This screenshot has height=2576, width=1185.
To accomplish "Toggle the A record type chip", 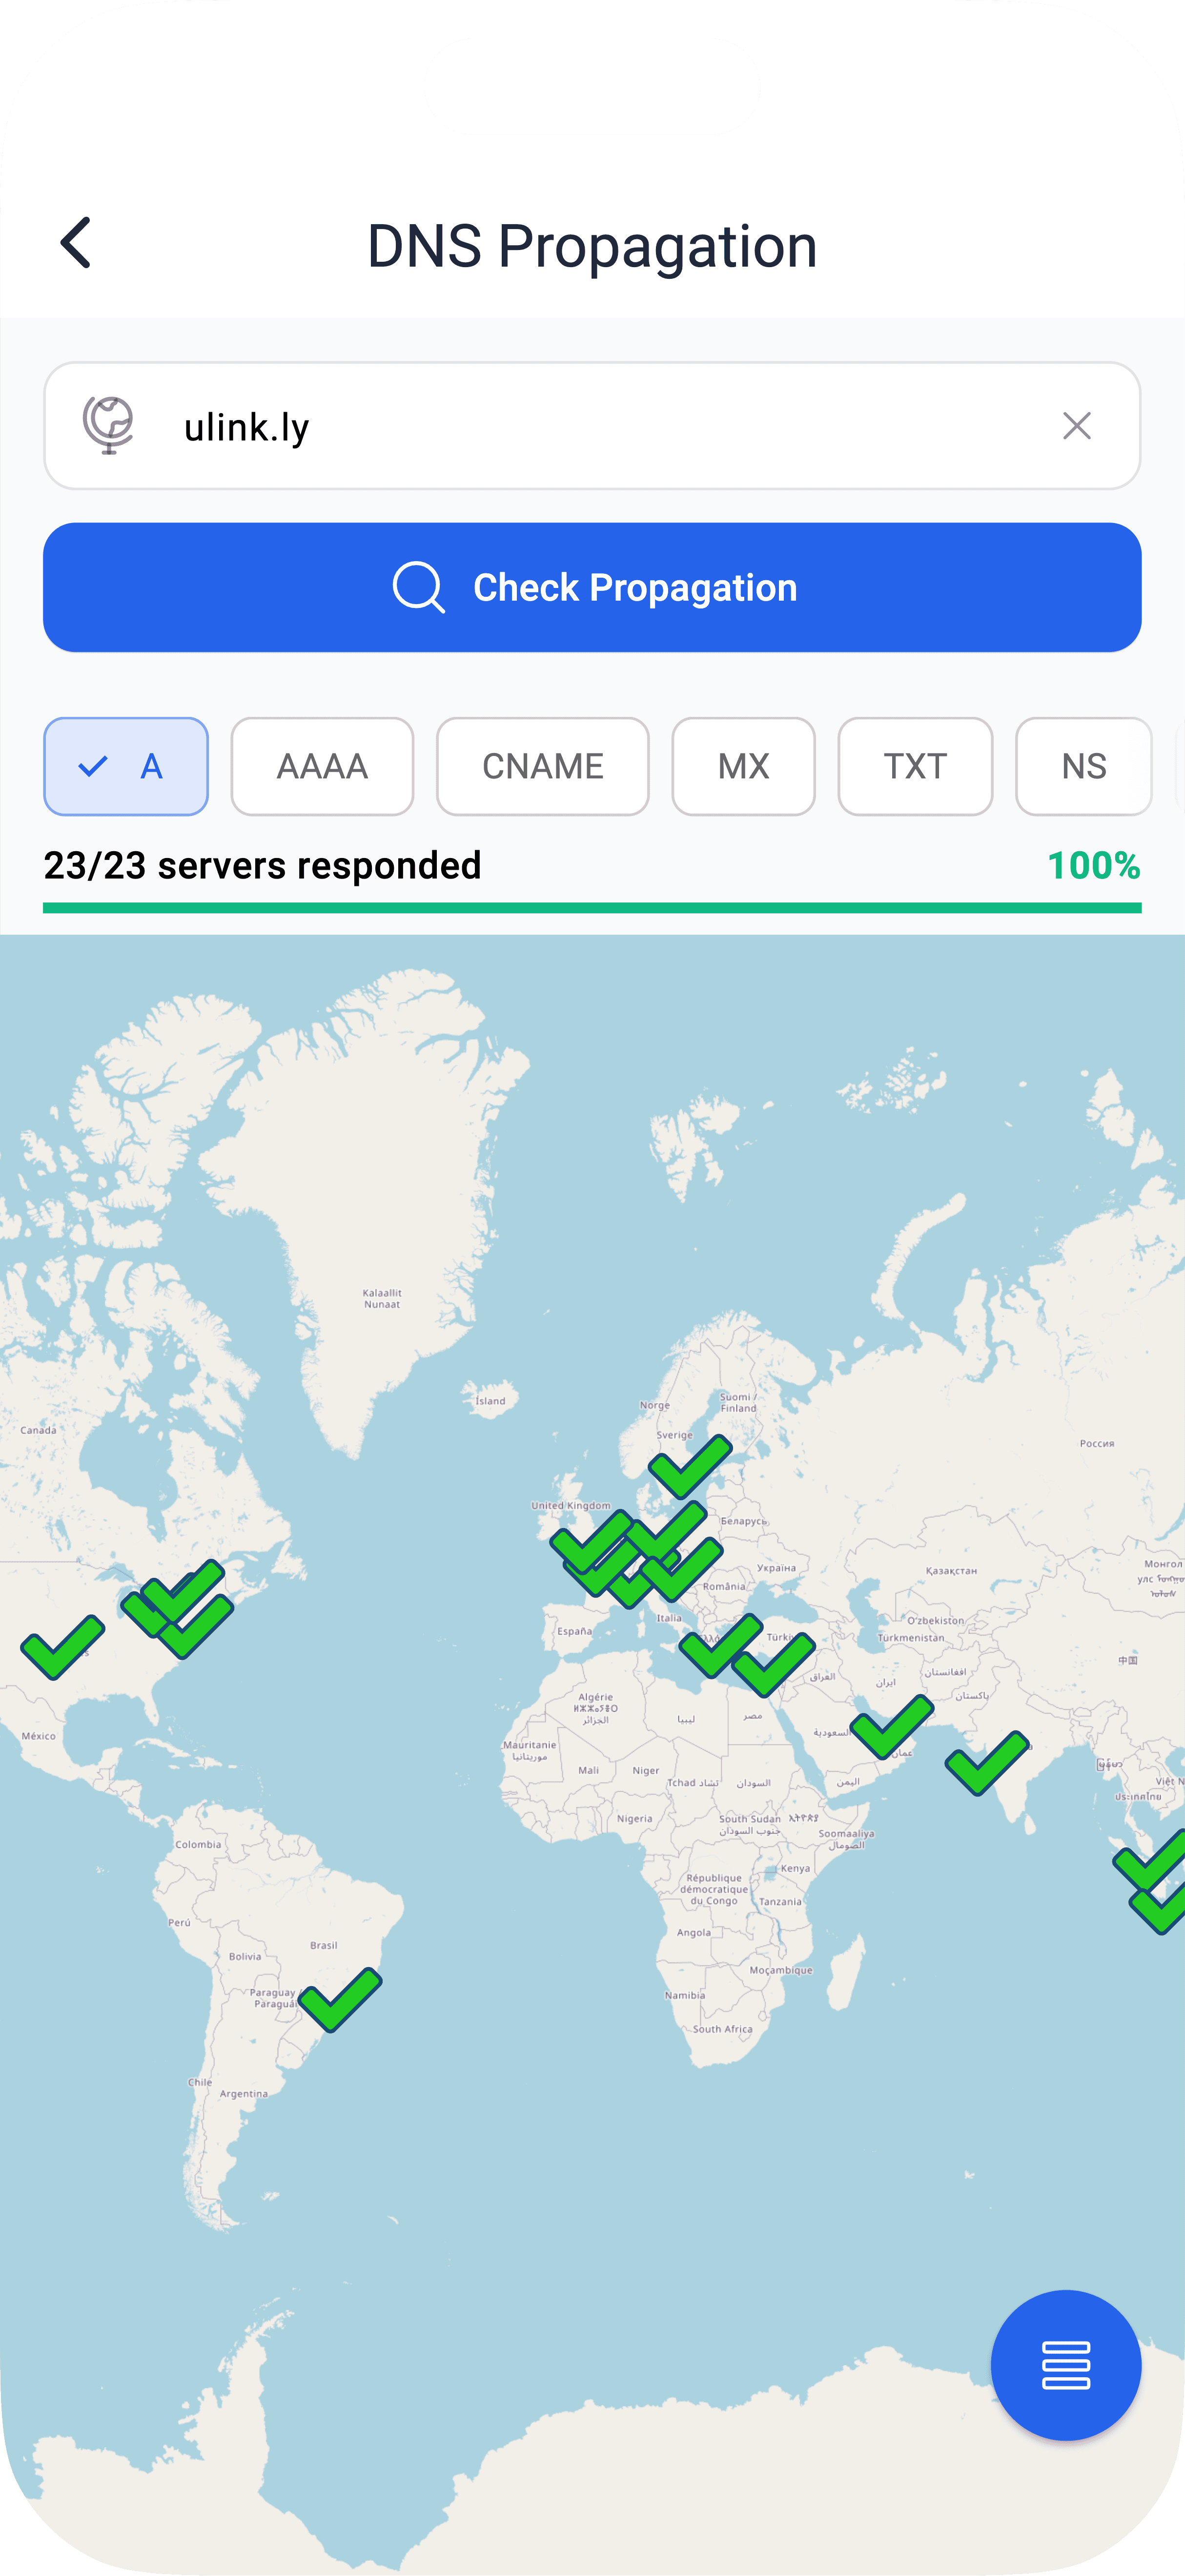I will pyautogui.click(x=126, y=766).
